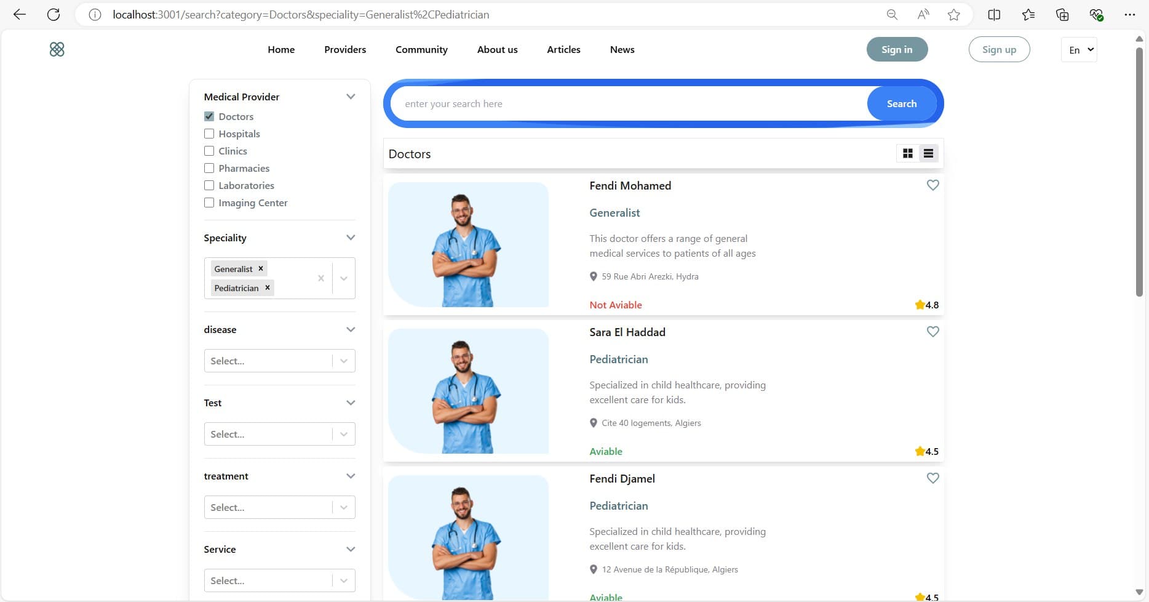Go to the Articles page
This screenshot has height=602, width=1149.
point(563,50)
